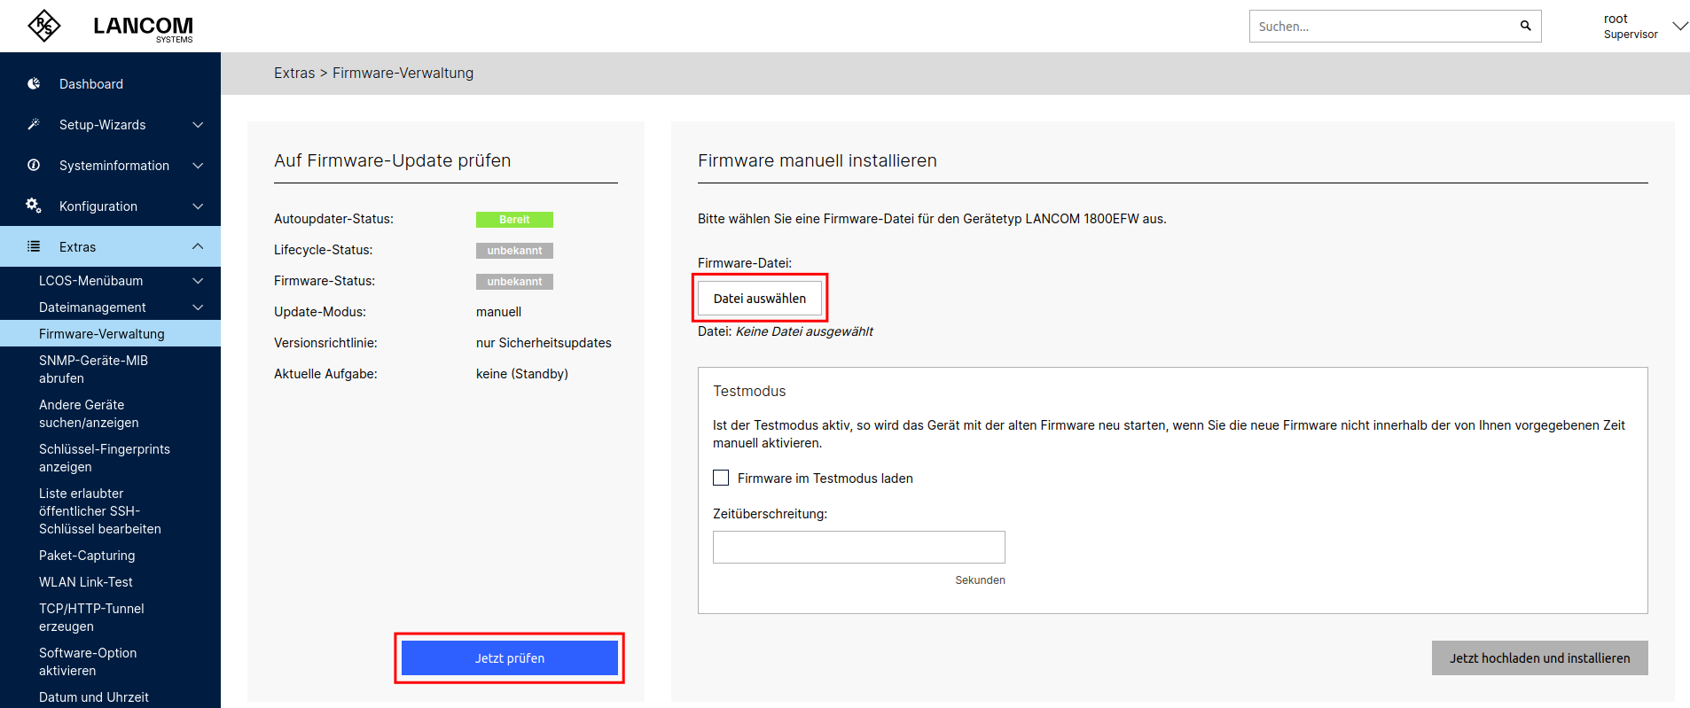
Task: Expand the Setup-Wizards chevron
Action: coord(198,125)
